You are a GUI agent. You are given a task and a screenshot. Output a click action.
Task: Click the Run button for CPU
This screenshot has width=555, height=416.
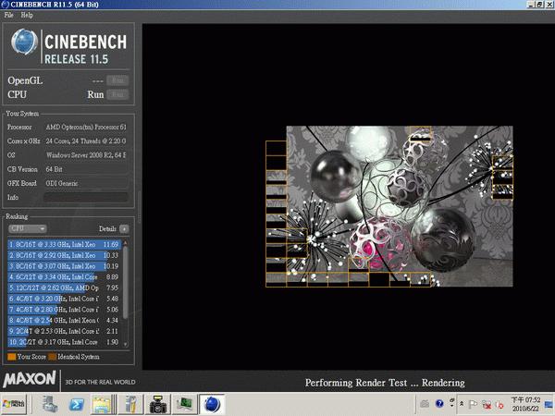coord(117,94)
